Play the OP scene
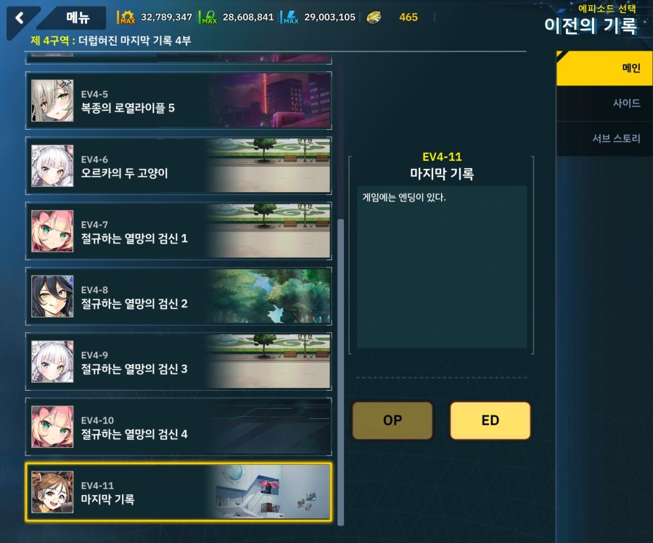653x543 pixels. [393, 420]
